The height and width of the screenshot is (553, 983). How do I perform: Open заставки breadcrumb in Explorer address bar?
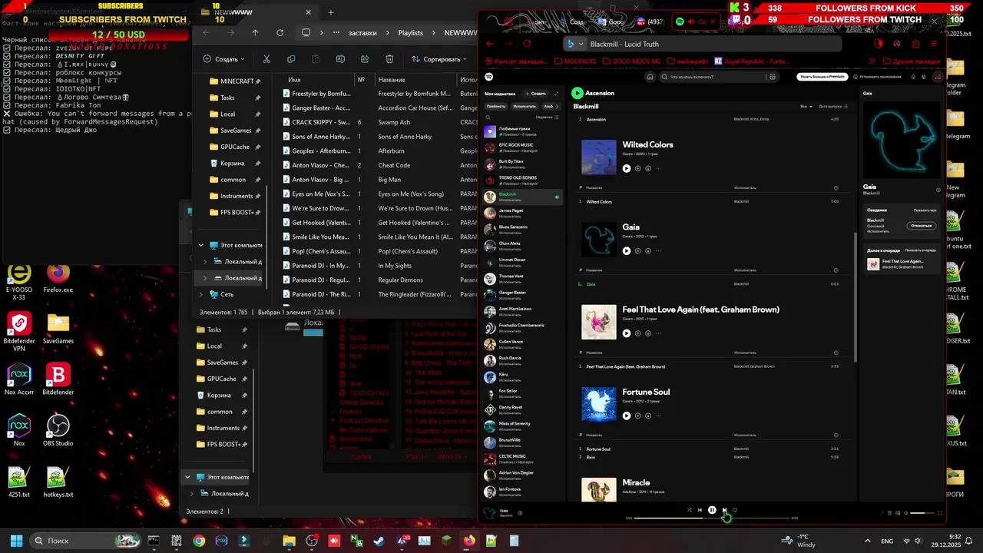pyautogui.click(x=362, y=33)
